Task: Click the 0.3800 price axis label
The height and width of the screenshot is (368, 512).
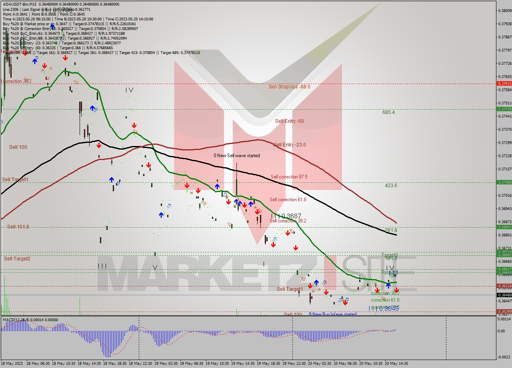Action: click(504, 11)
